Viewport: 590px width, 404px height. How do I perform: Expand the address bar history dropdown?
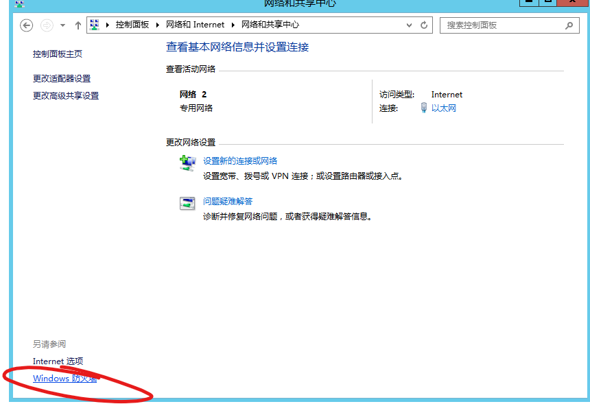(x=410, y=25)
